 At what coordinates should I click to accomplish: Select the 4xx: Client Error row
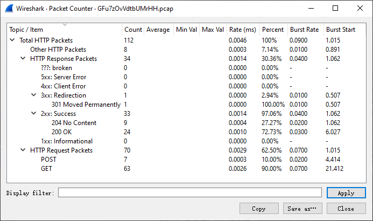coord(186,86)
